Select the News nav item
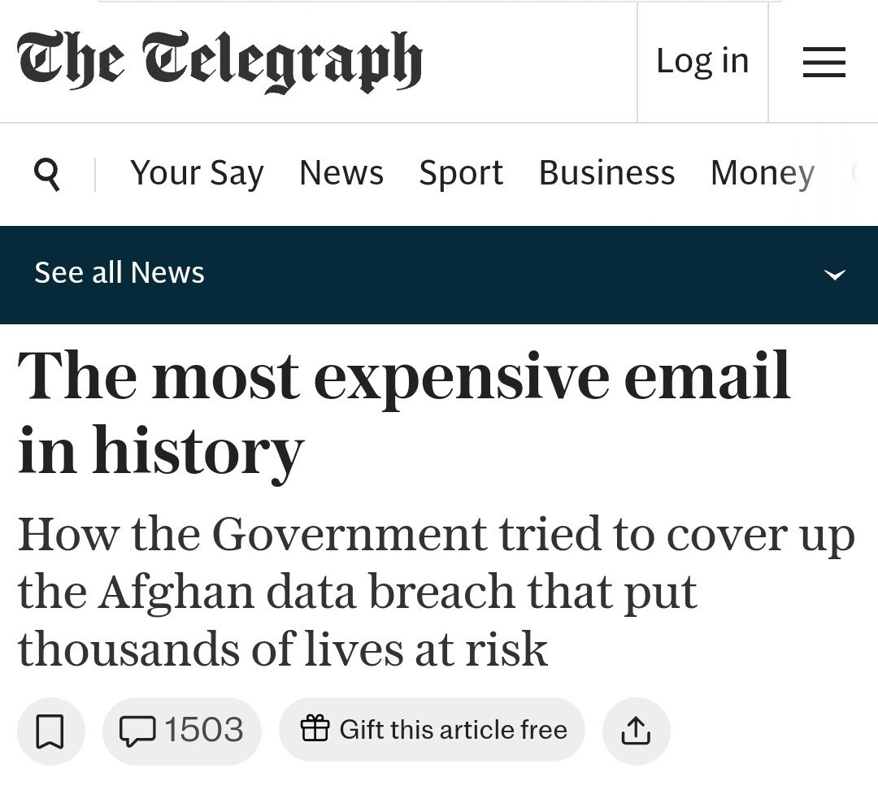The width and height of the screenshot is (878, 790). (341, 172)
